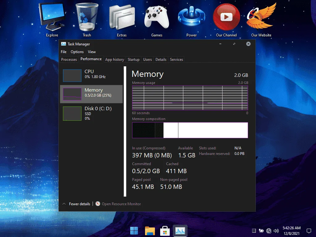Click Open Resource Monitor link

121,204
